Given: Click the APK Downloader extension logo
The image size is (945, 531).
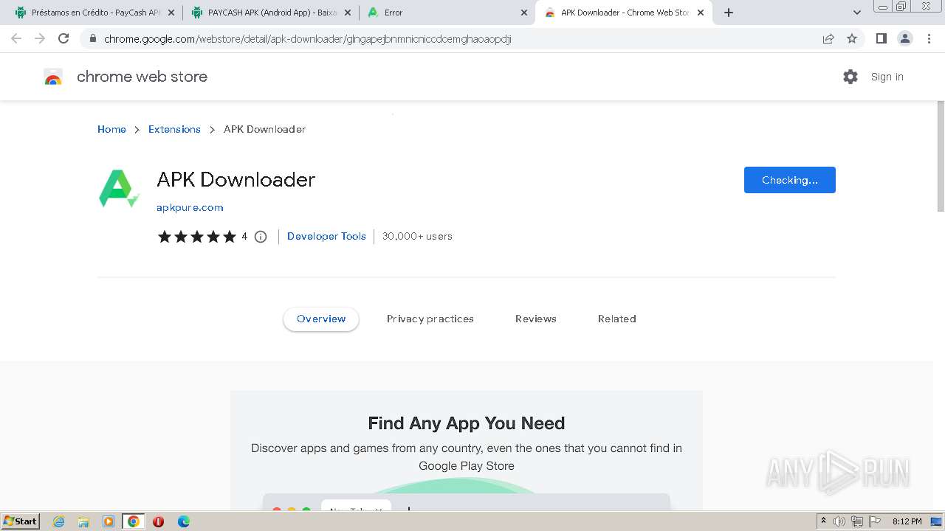Looking at the screenshot, I should tap(119, 188).
